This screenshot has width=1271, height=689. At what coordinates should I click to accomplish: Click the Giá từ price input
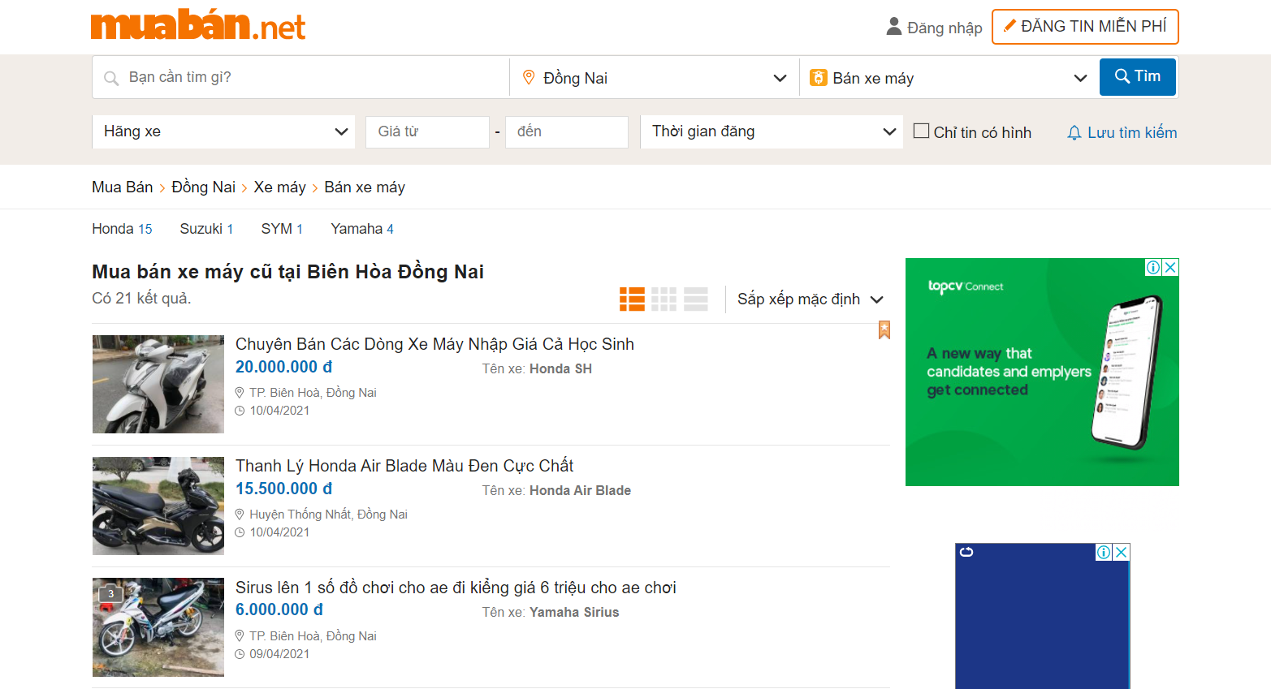427,131
